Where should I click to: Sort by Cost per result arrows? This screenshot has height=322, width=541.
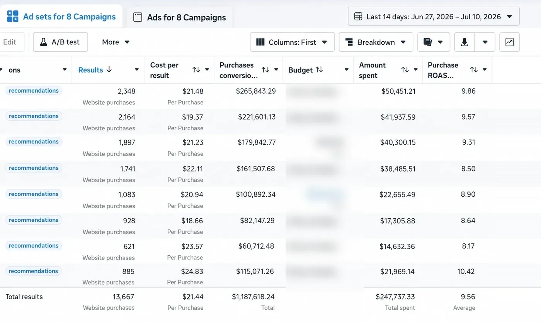coord(196,70)
